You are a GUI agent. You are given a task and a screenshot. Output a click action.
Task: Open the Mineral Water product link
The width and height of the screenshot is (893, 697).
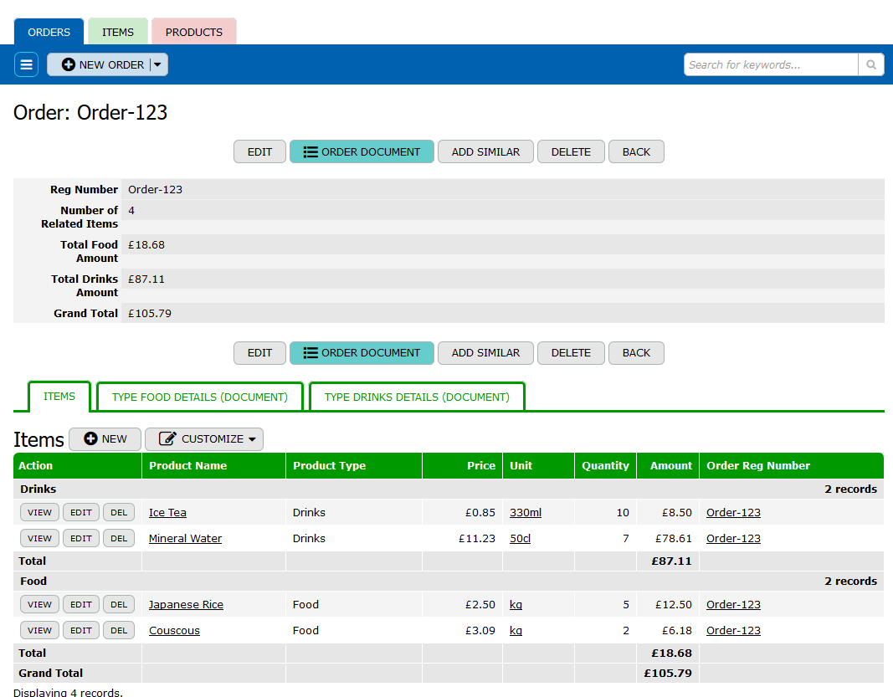(185, 538)
